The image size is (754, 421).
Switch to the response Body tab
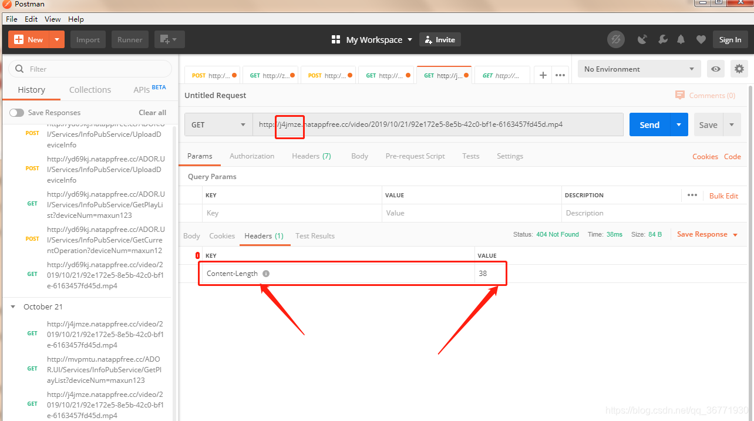pyautogui.click(x=191, y=235)
